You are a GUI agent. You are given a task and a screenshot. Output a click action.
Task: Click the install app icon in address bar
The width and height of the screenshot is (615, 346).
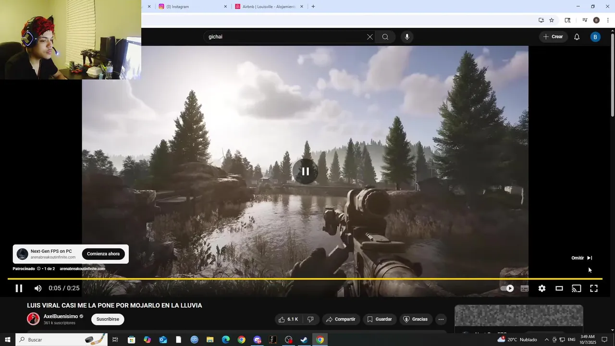tap(541, 20)
